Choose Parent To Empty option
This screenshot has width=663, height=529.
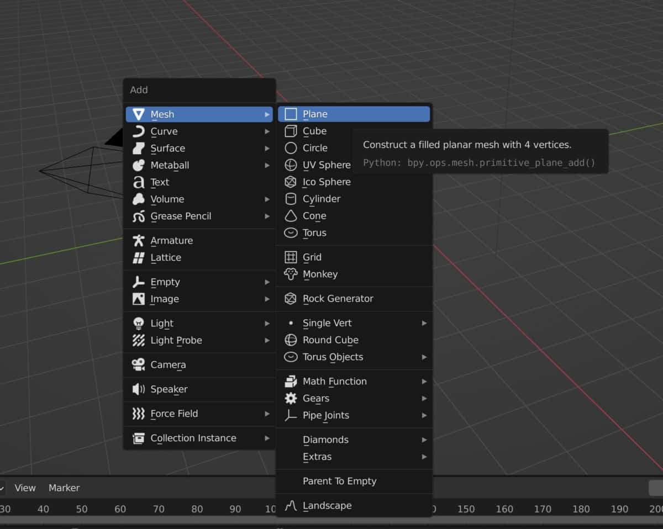point(339,481)
